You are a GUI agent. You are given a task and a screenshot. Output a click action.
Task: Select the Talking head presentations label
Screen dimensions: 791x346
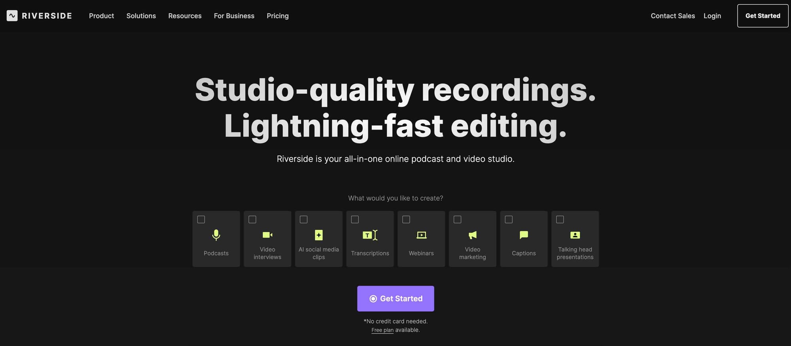tap(575, 253)
